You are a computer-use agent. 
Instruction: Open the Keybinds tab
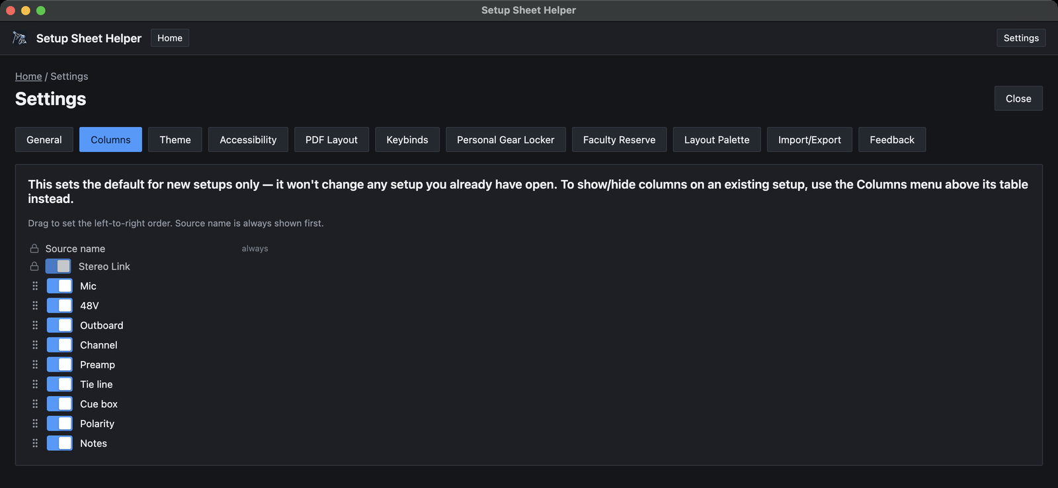407,140
